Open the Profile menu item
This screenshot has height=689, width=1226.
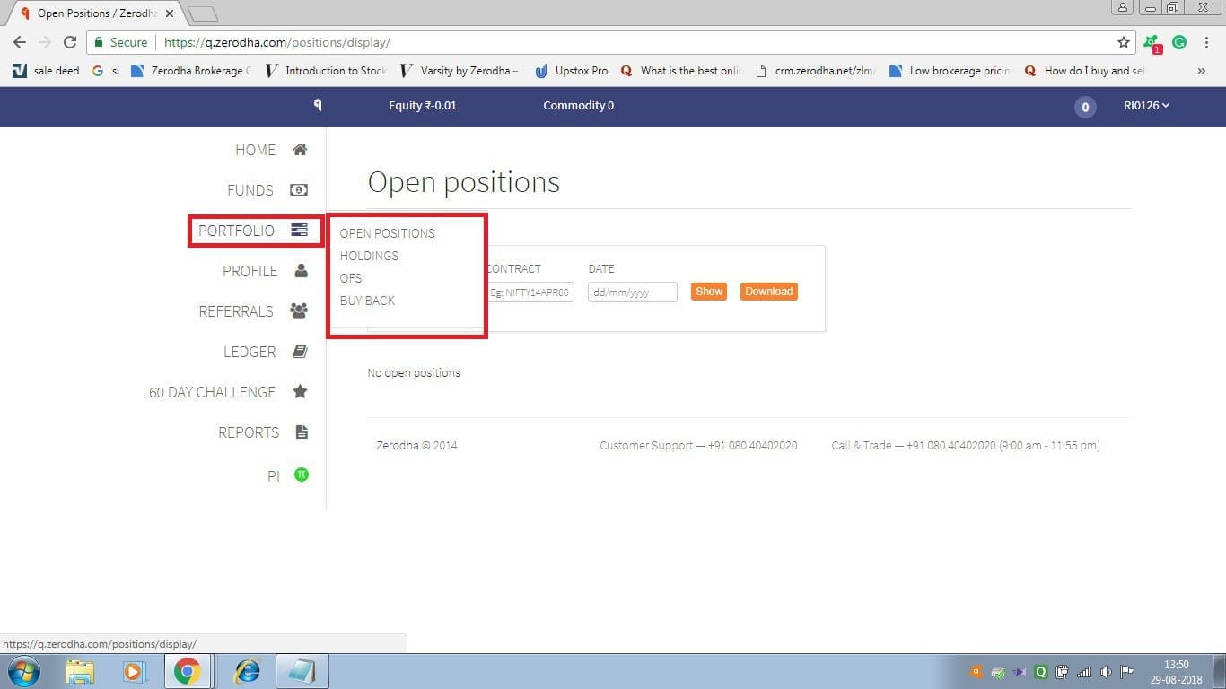250,271
